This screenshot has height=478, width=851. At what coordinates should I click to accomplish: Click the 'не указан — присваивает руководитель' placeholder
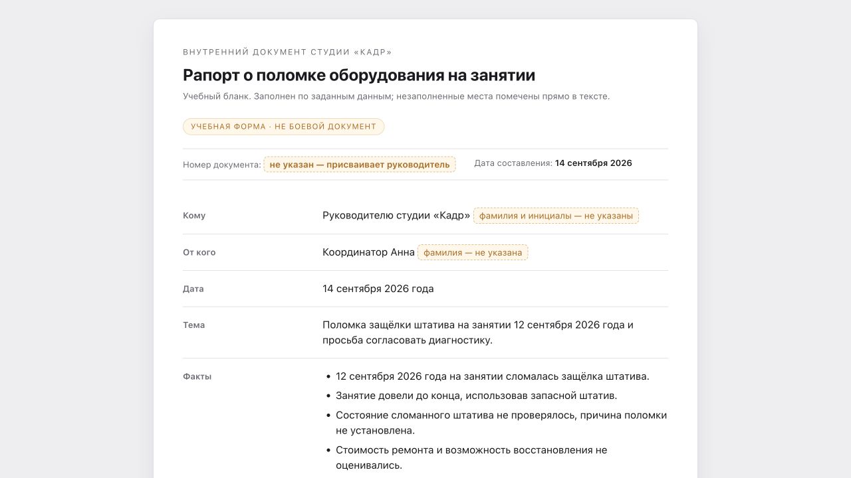tap(360, 165)
